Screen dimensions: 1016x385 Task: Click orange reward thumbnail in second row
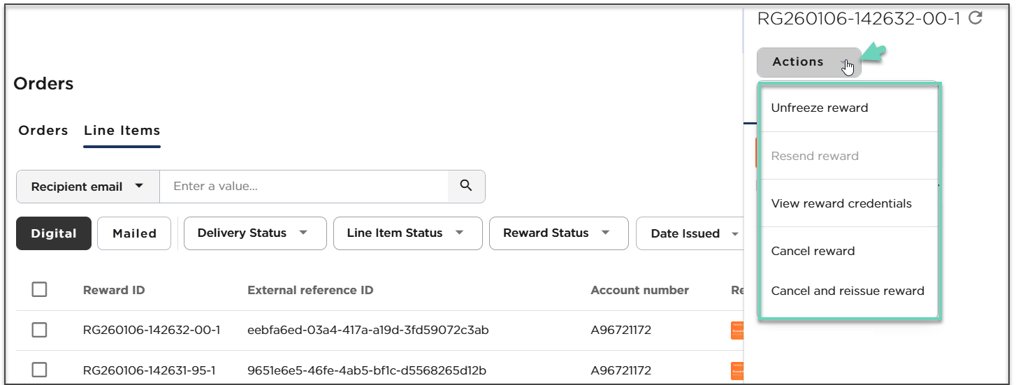click(737, 370)
